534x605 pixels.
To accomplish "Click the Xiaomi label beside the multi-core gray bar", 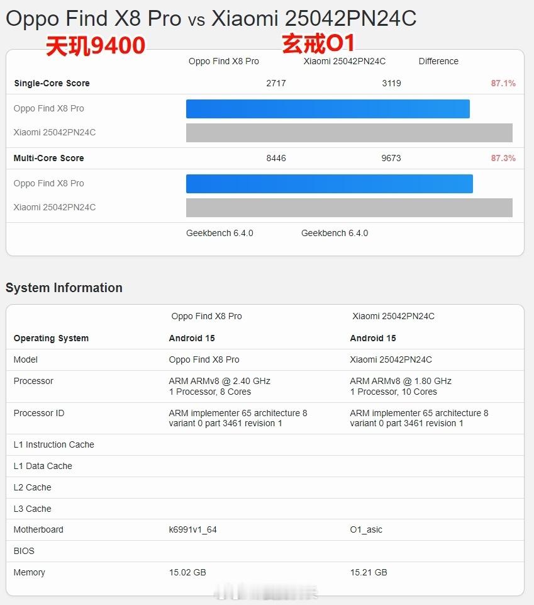I will point(54,207).
